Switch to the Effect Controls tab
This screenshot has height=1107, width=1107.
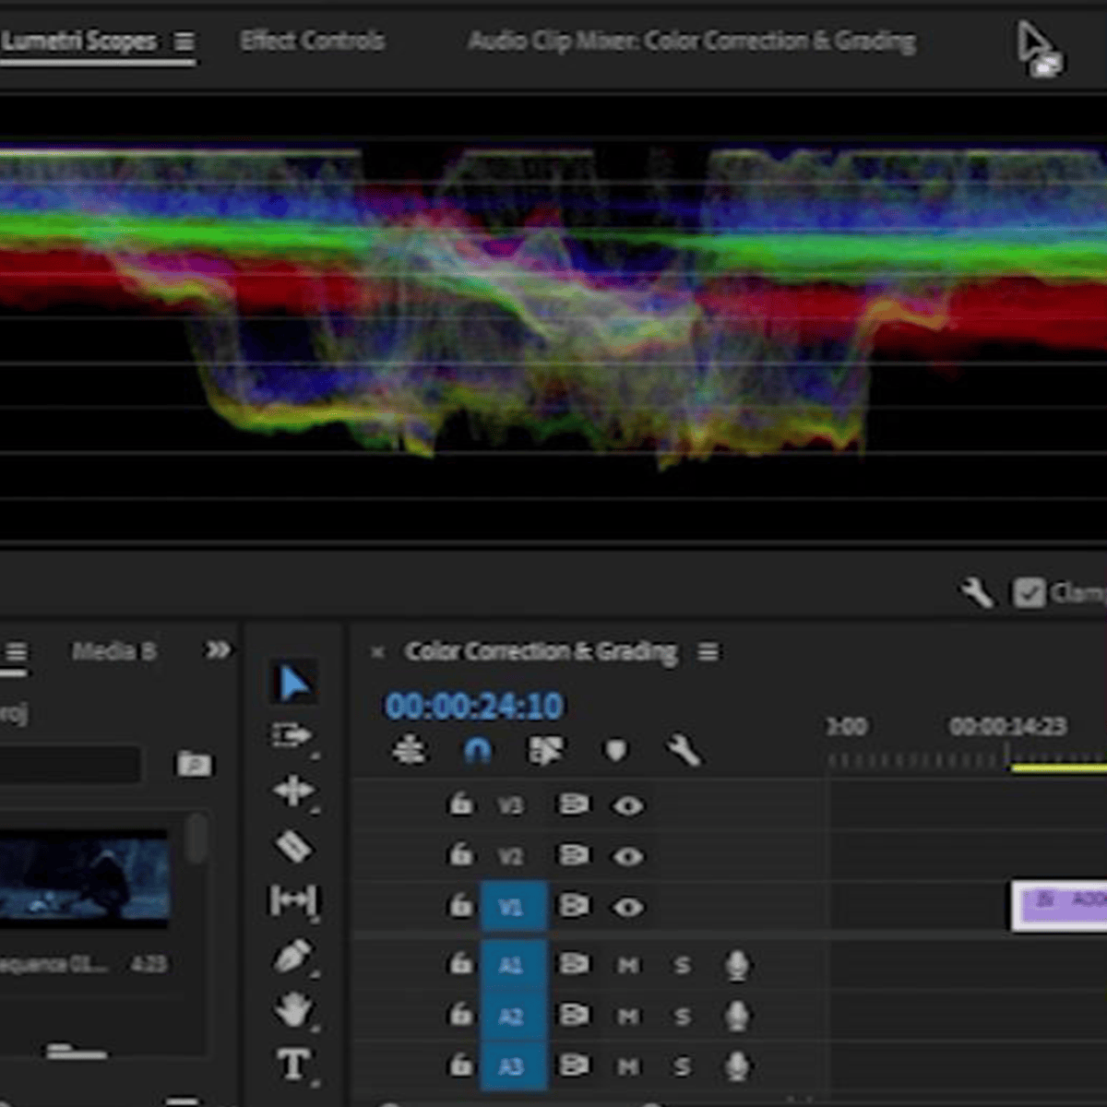312,41
